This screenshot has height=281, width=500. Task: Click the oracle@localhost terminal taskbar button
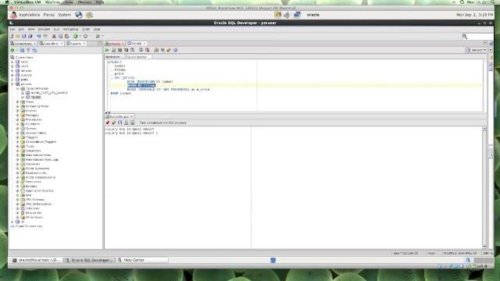36,260
